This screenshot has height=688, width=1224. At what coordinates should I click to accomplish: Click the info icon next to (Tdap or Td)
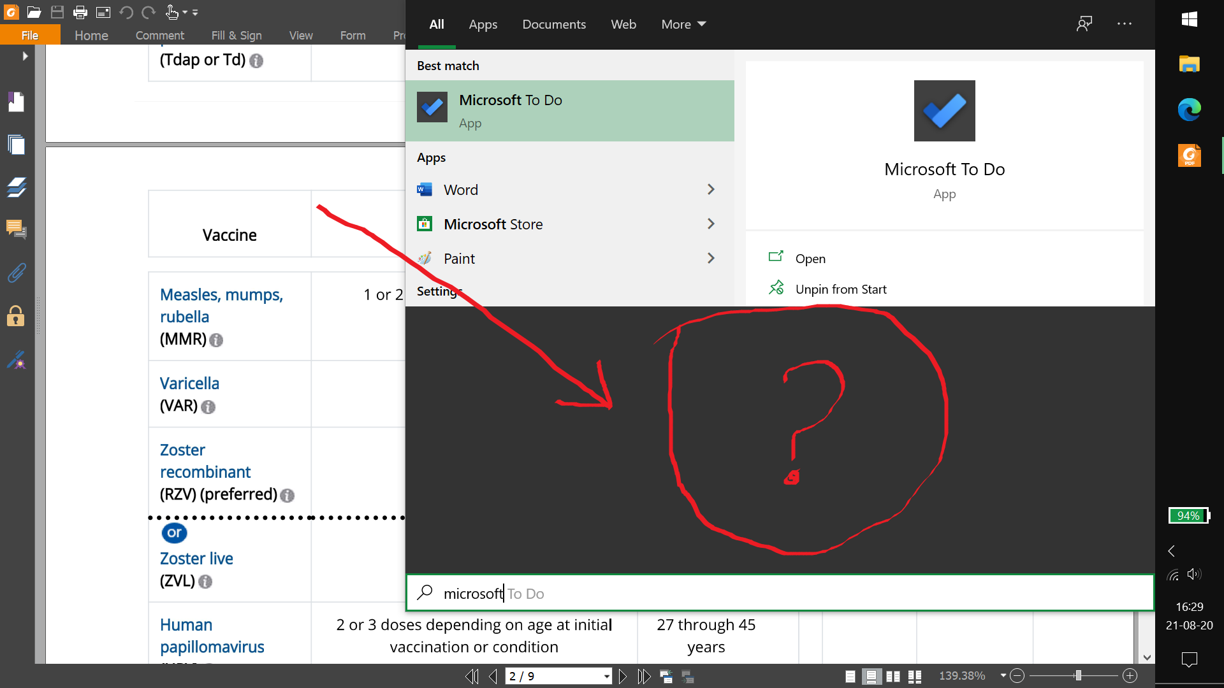coord(256,61)
